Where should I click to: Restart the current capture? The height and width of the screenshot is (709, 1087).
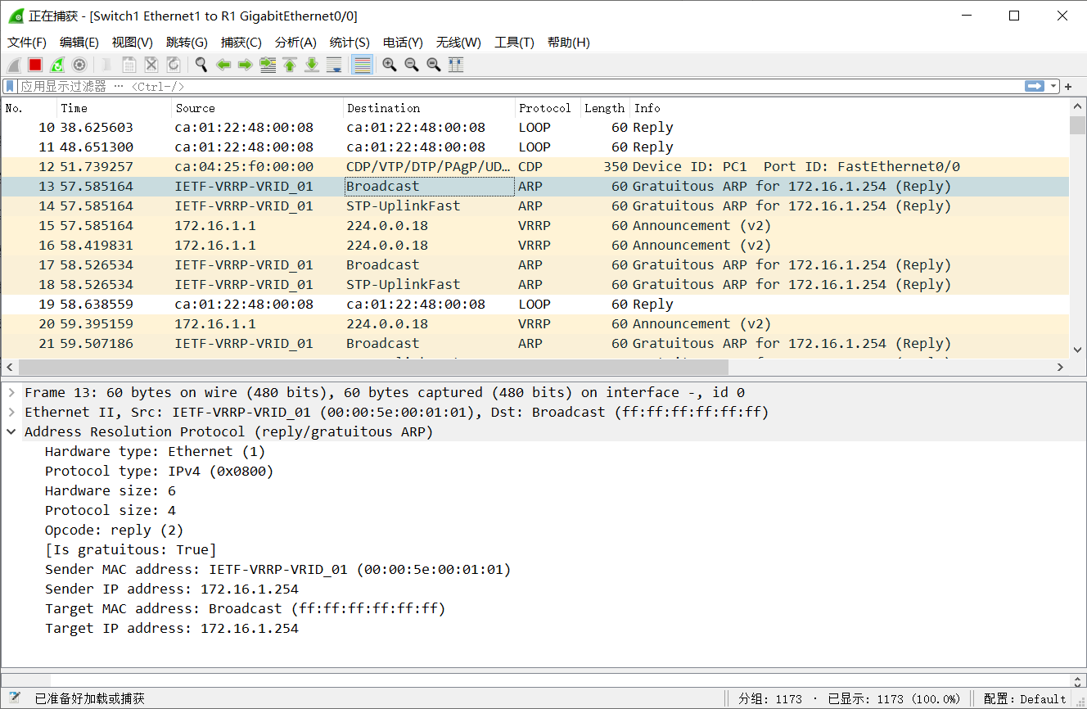[x=57, y=65]
